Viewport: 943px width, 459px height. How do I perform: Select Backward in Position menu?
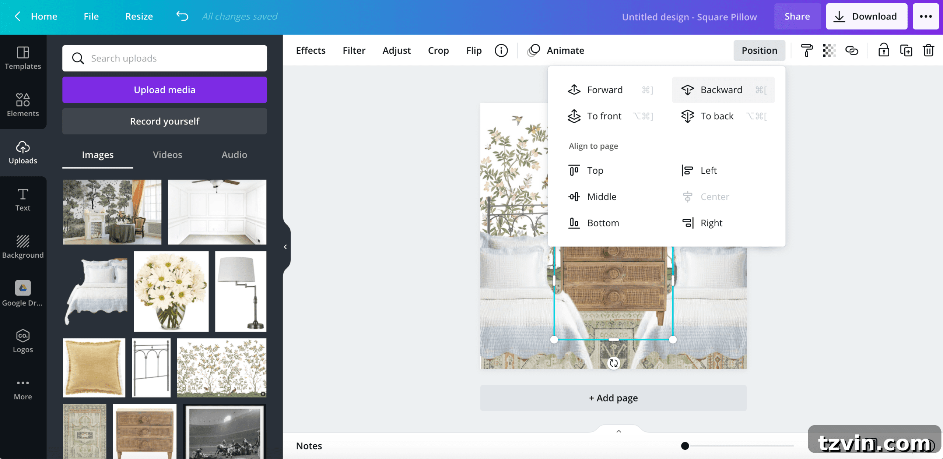[x=723, y=90]
